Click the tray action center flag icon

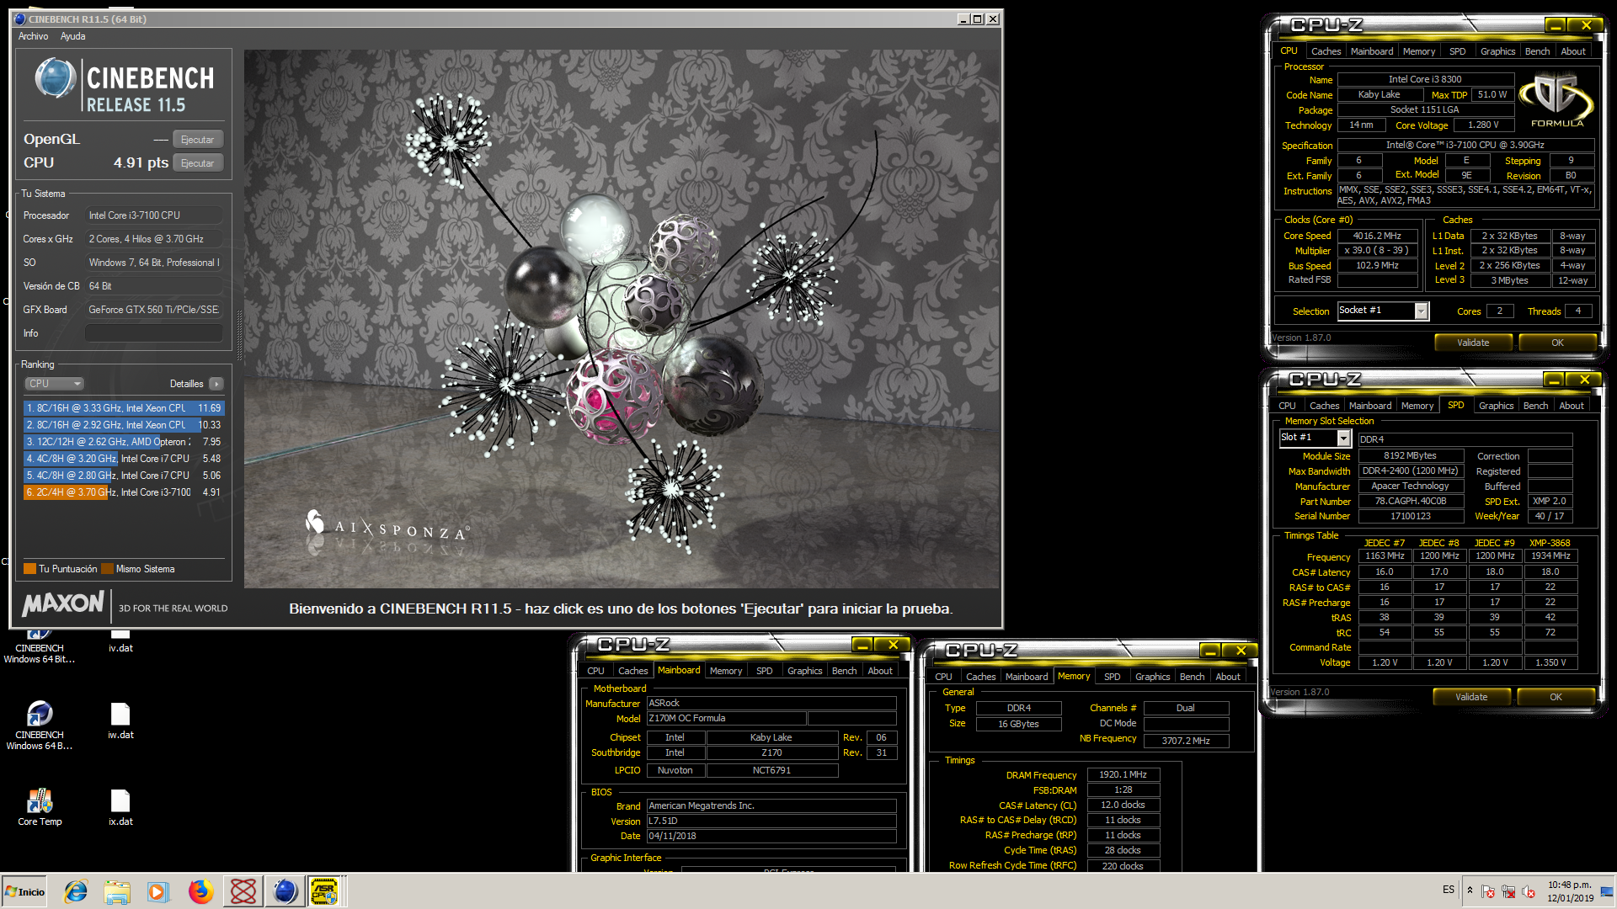[x=1488, y=891]
